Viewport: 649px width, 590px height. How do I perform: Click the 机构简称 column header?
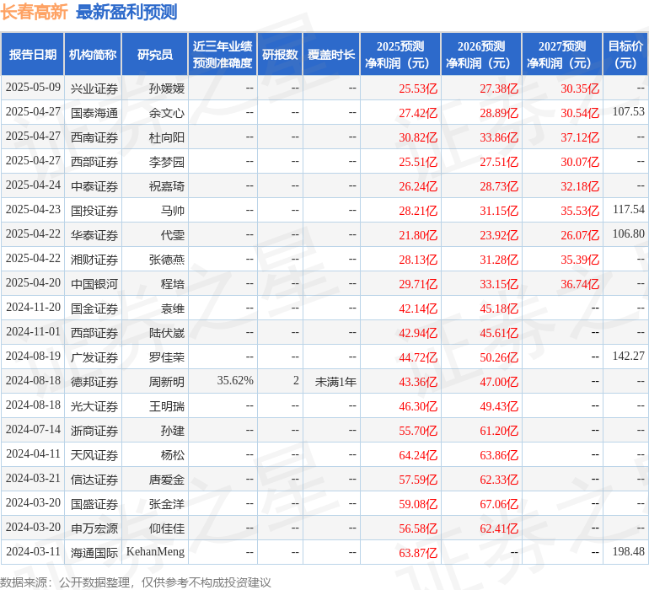pos(93,55)
